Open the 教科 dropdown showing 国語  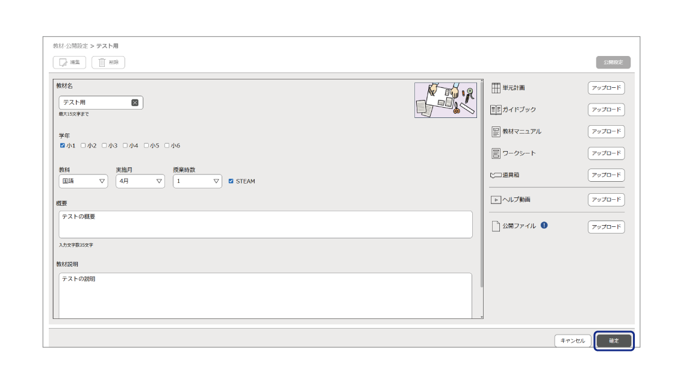tap(83, 181)
